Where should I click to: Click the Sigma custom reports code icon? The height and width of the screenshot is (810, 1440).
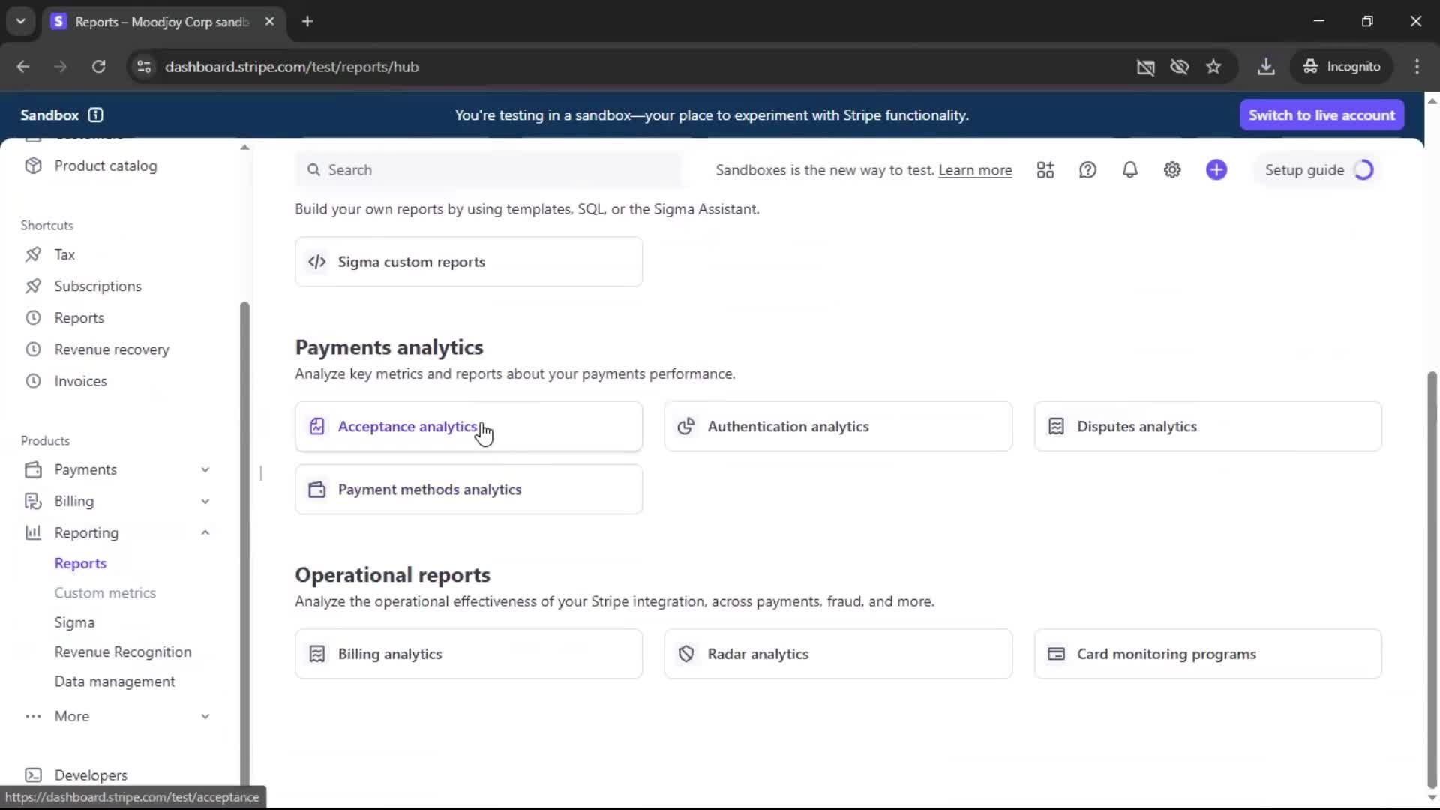click(x=317, y=262)
